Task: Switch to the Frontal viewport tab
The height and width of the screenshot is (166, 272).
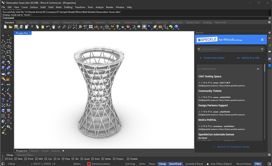Action: click(x=45, y=151)
